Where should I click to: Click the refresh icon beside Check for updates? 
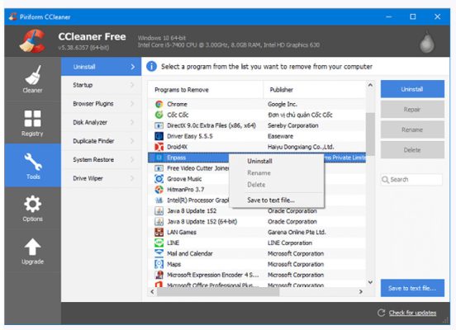[381, 313]
